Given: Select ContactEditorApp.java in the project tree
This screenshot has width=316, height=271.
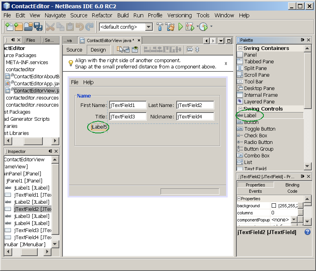Looking at the screenshot, I should click(37, 83).
